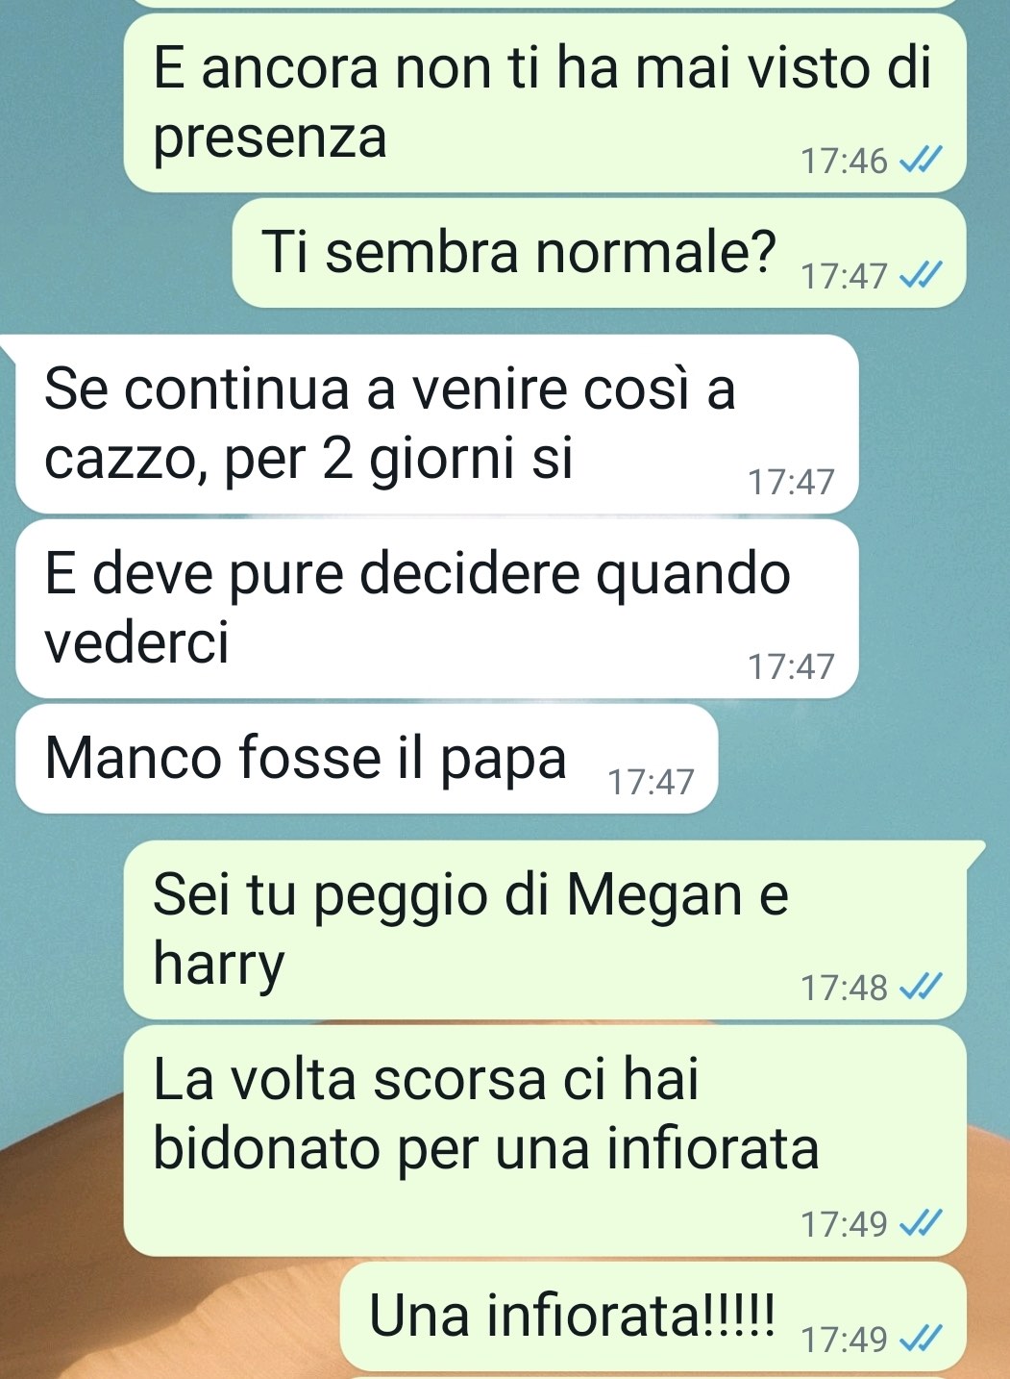Tap the 17:46 timestamp on the top message
Viewport: 1010px width, 1379px height.
[x=845, y=161]
